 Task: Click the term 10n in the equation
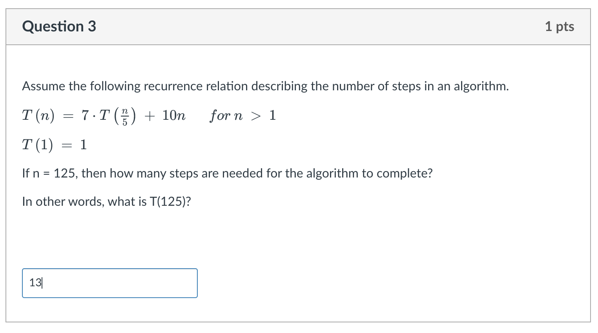coord(174,115)
